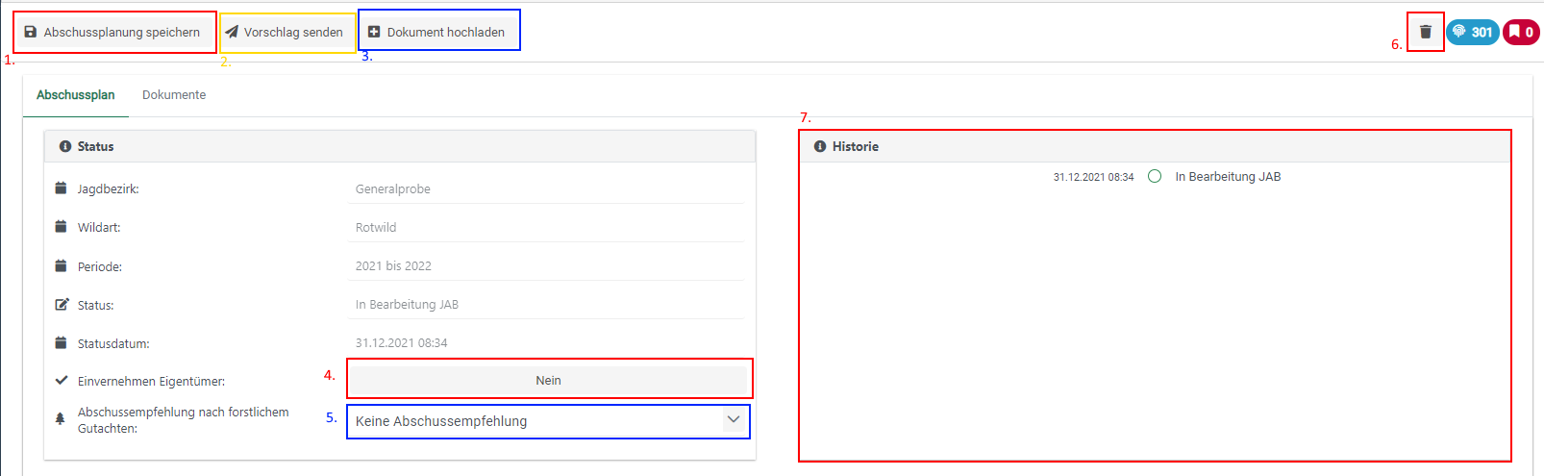This screenshot has width=1544, height=476.
Task: Click the tree icon beside Abschussempfehlung label
Action: click(x=61, y=419)
